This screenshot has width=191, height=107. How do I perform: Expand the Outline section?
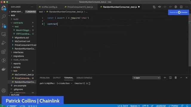pyautogui.click(x=15, y=95)
